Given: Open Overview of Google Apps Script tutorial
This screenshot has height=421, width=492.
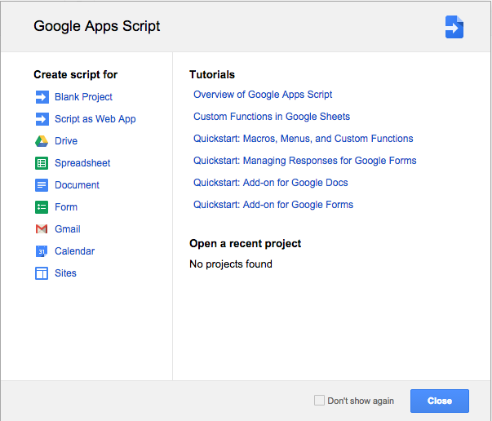Looking at the screenshot, I should [x=263, y=95].
